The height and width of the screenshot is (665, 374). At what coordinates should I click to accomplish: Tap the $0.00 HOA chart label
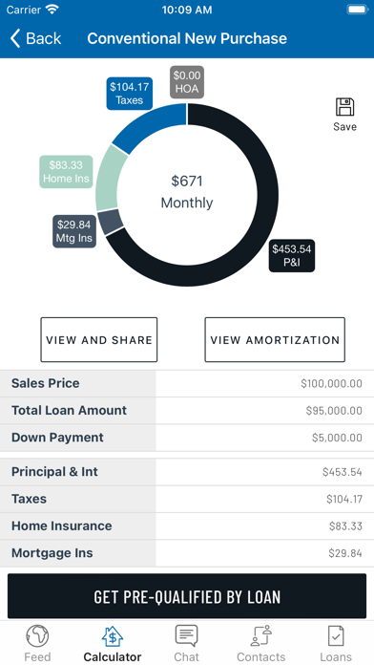(187, 82)
